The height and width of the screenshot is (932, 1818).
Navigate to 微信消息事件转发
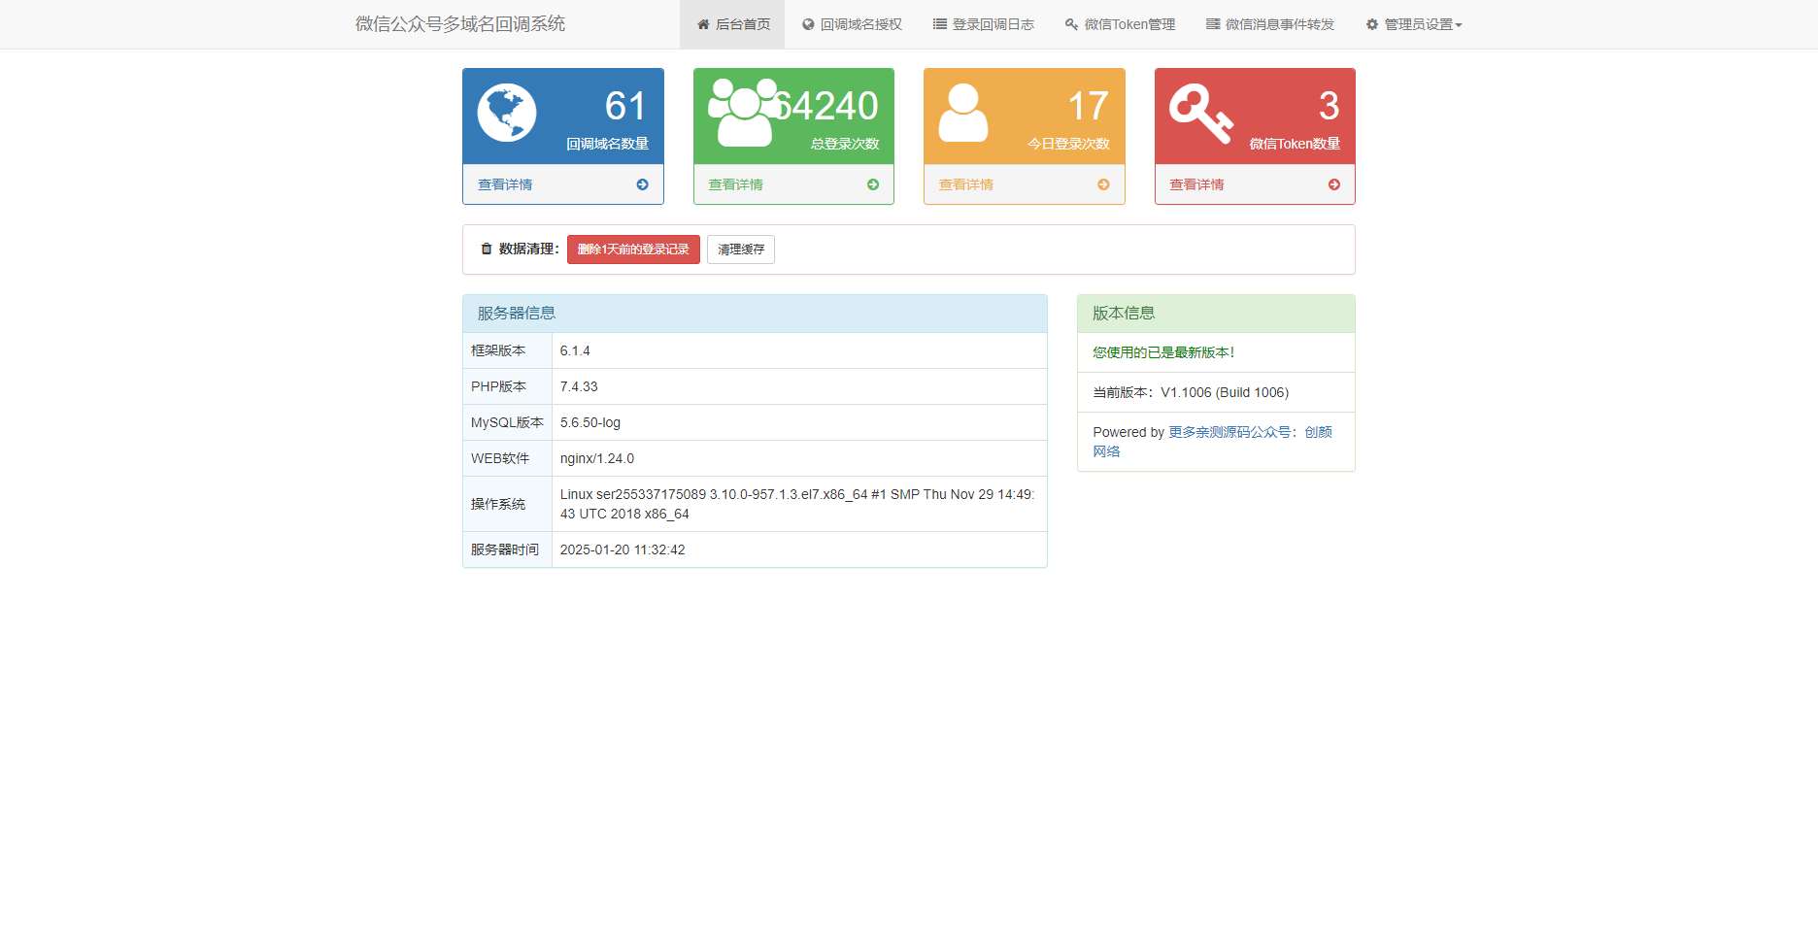click(1270, 24)
